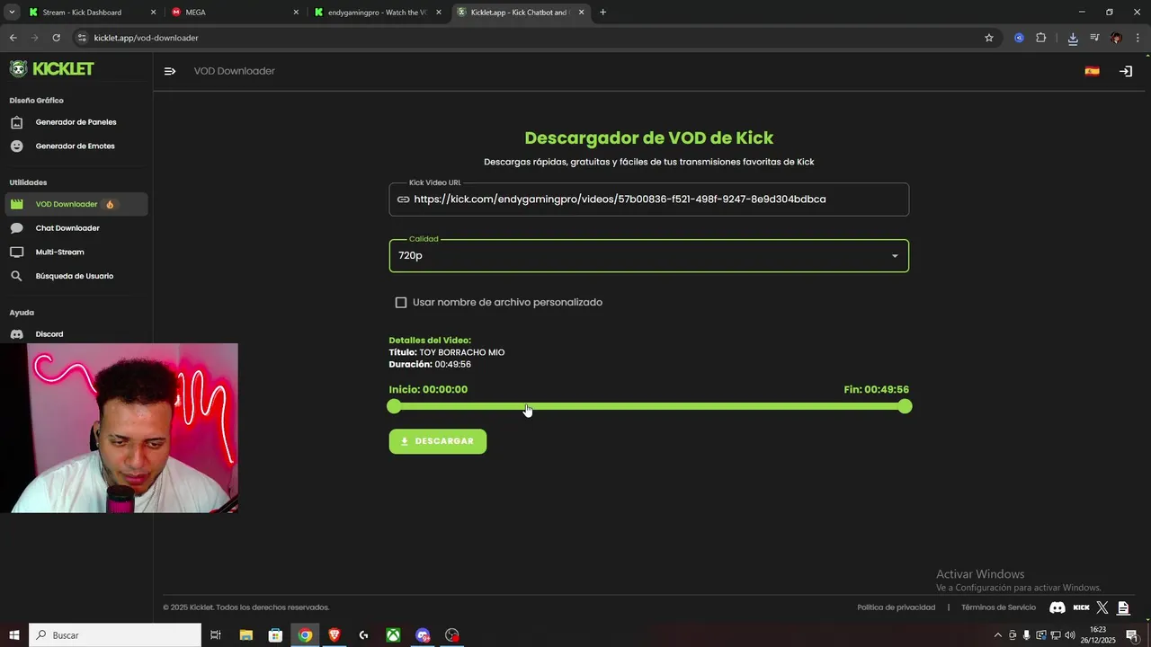
Task: Open Task View on the taskbar
Action: point(216,635)
